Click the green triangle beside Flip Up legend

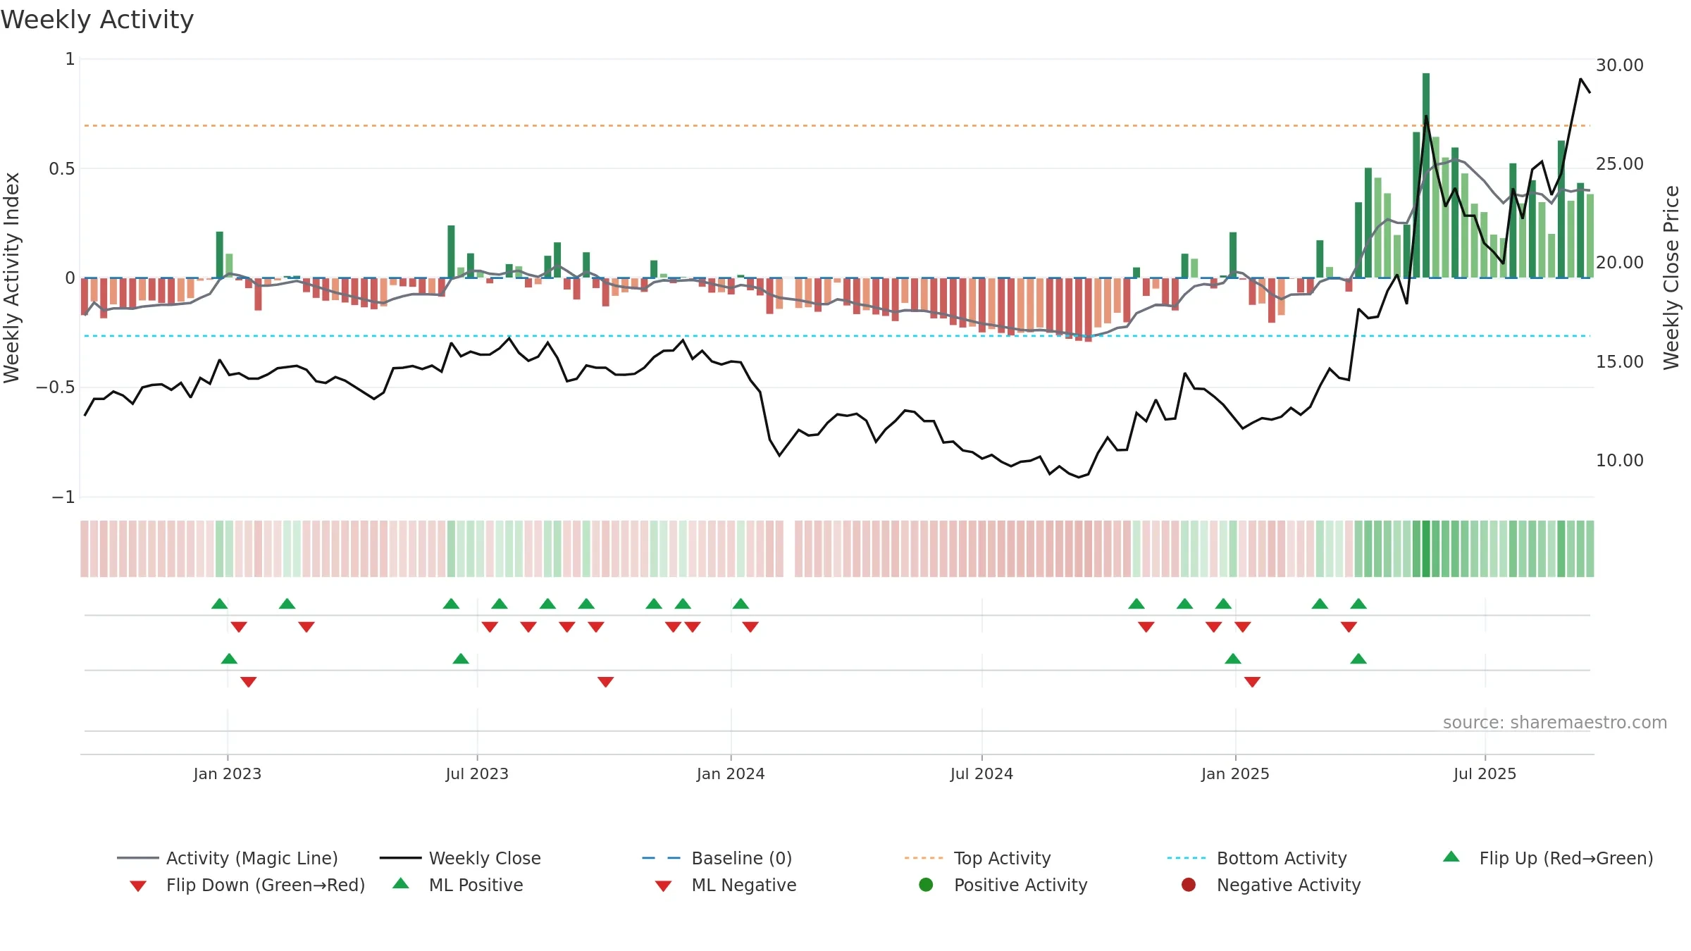(x=1451, y=857)
